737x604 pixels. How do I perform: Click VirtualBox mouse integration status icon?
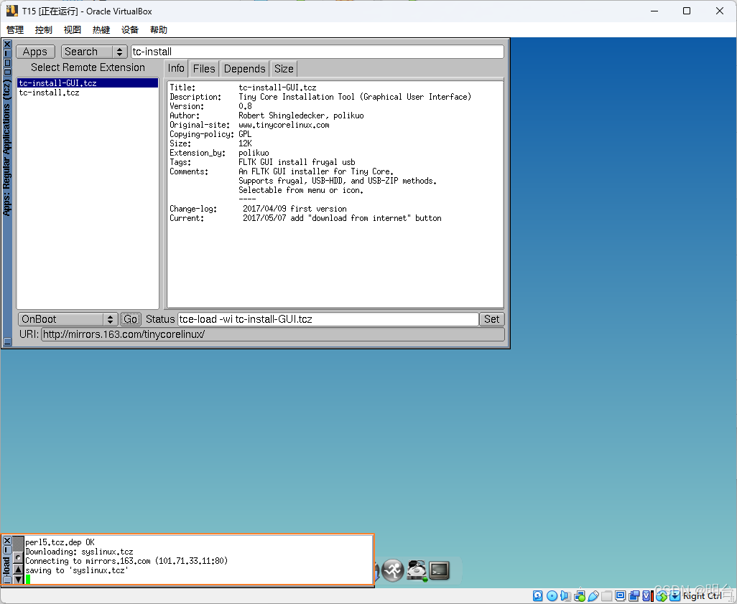coord(662,596)
